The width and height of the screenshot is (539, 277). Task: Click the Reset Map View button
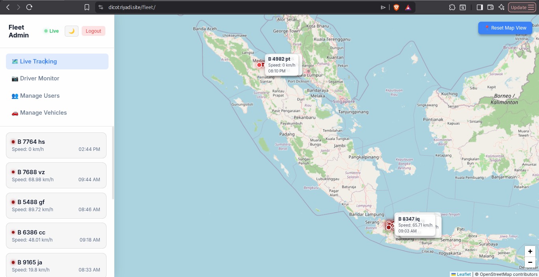[505, 28]
